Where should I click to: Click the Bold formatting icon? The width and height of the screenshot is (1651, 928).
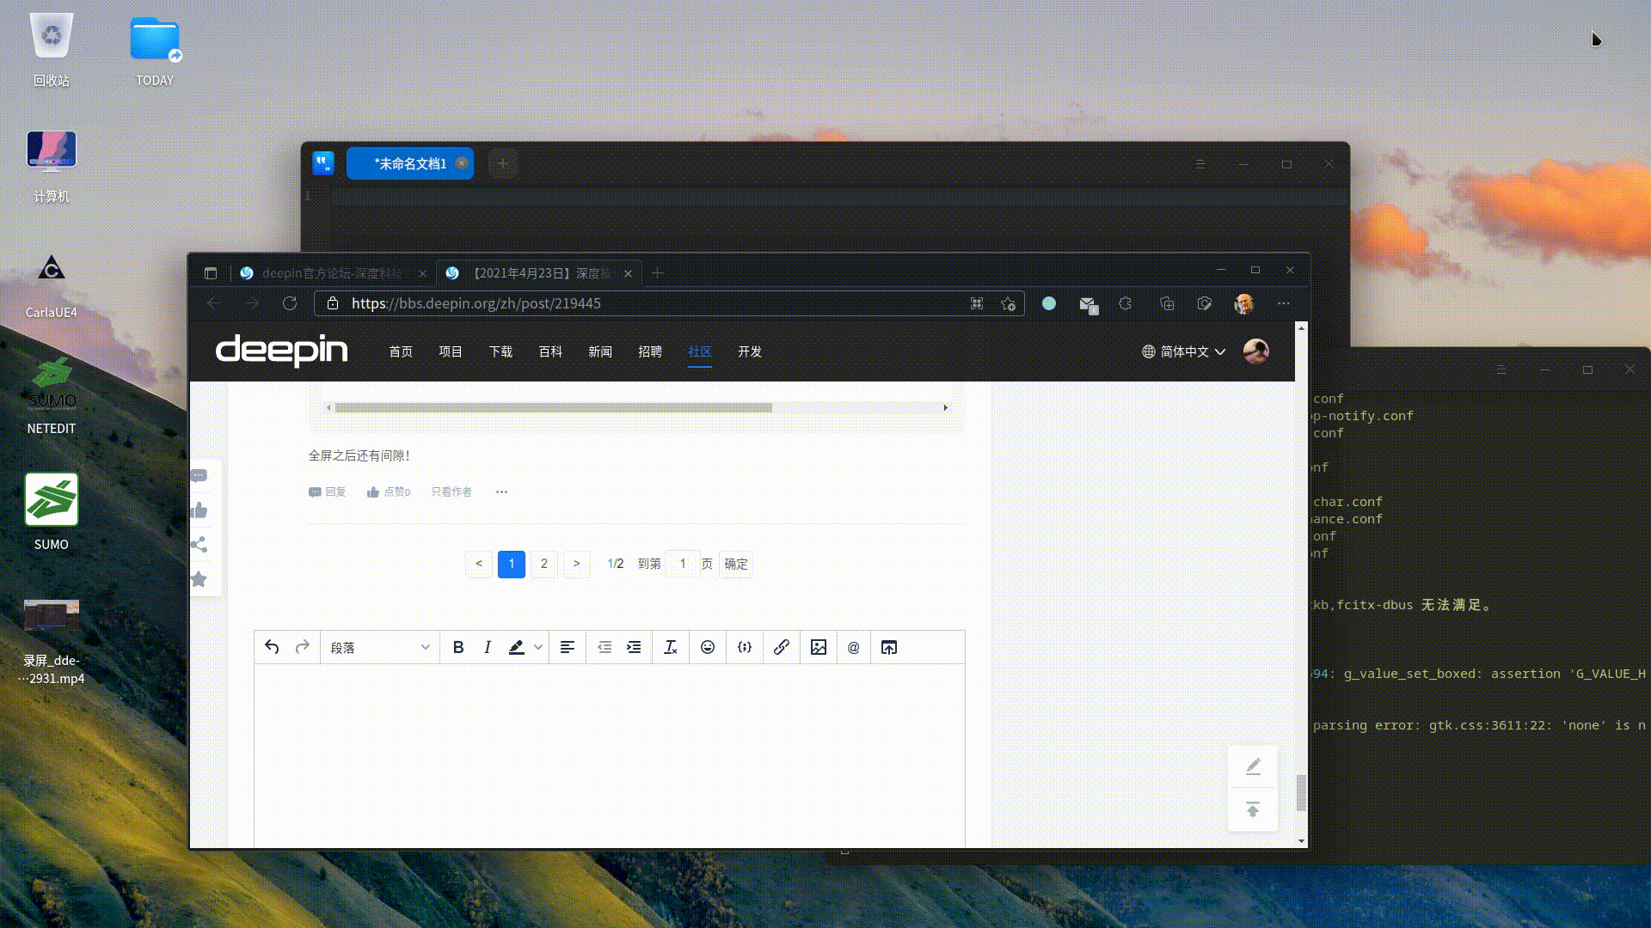[x=458, y=647]
